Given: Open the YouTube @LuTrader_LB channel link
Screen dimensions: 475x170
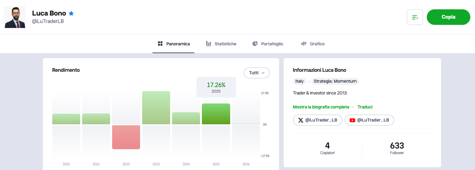Looking at the screenshot, I should pyautogui.click(x=369, y=120).
